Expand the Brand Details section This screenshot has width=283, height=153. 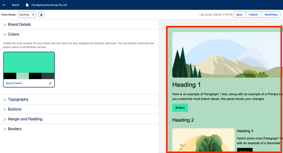[x=19, y=24]
